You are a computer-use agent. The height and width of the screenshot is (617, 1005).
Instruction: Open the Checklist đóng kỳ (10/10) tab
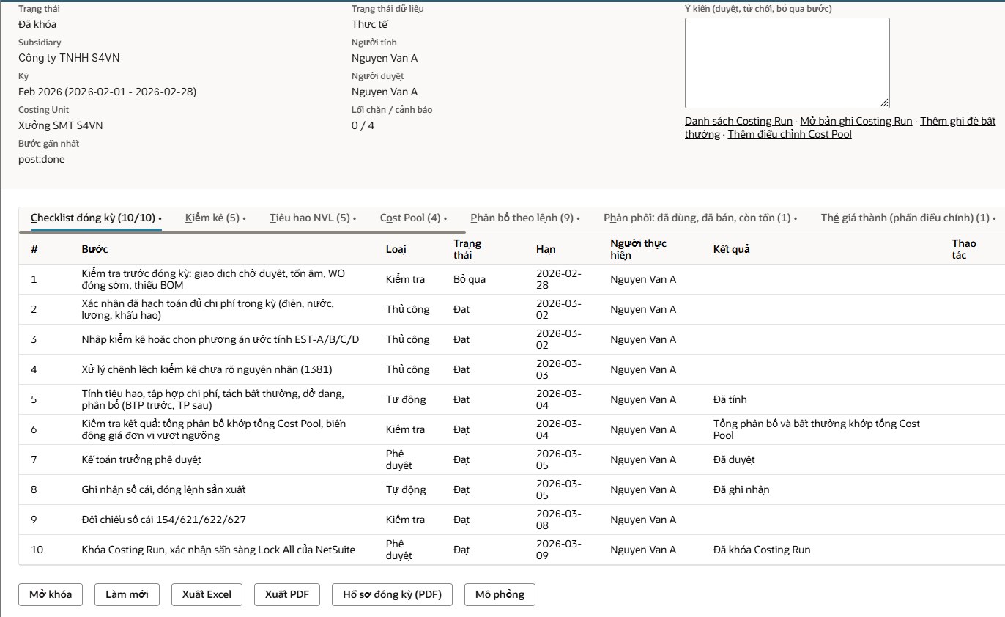(96, 218)
